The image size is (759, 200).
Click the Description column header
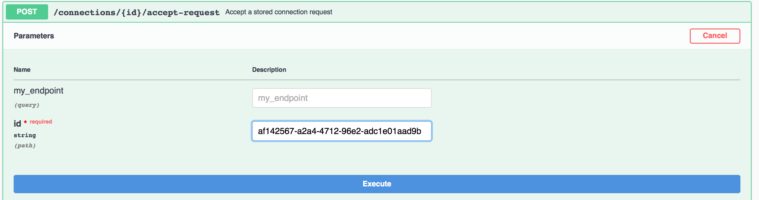pos(269,69)
